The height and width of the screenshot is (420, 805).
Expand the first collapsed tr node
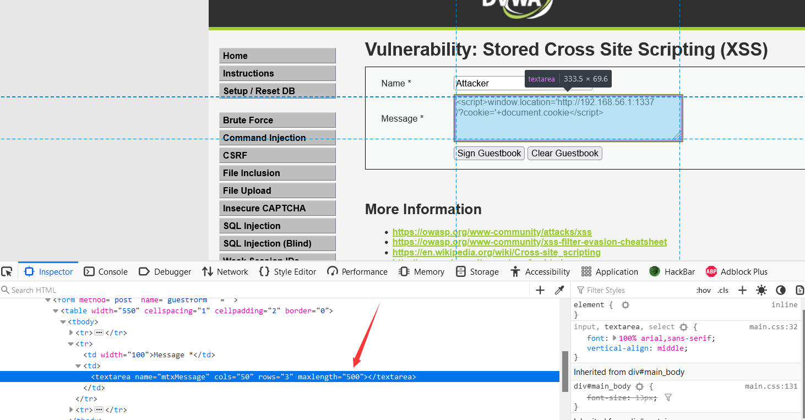click(71, 332)
